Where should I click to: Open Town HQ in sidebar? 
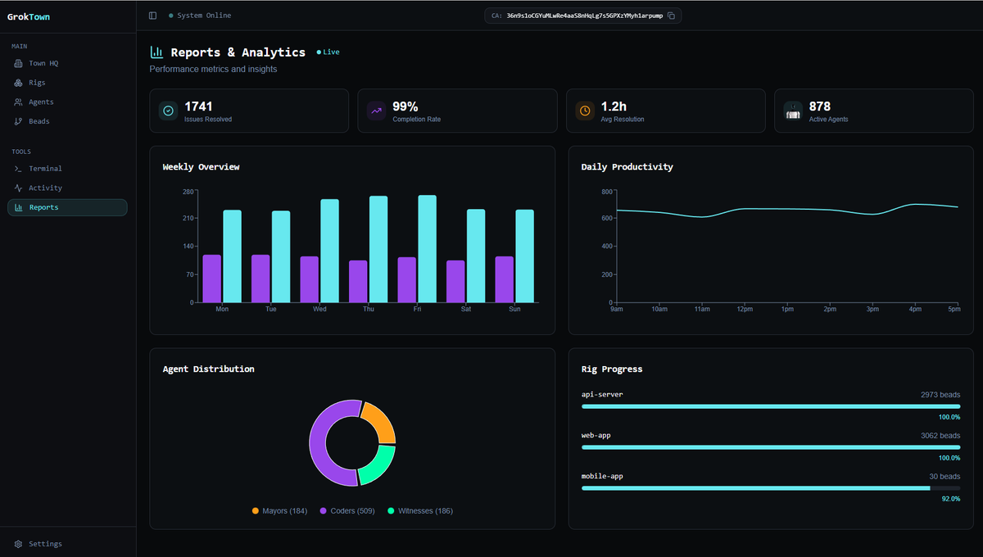[x=67, y=63]
